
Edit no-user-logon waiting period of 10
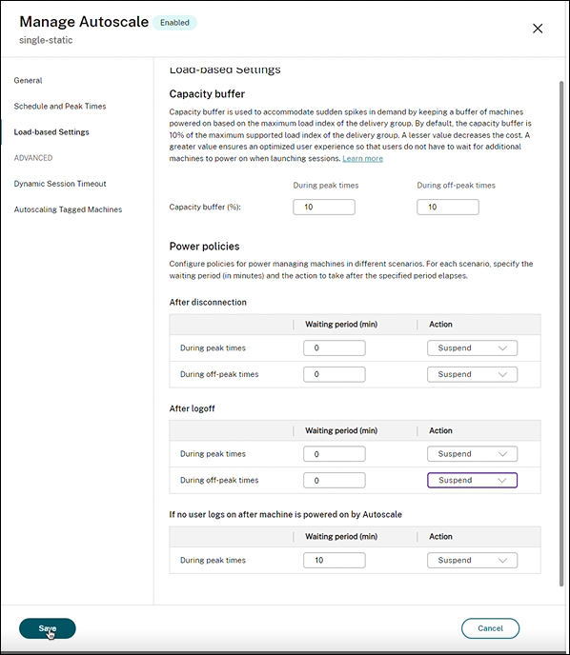(x=335, y=560)
